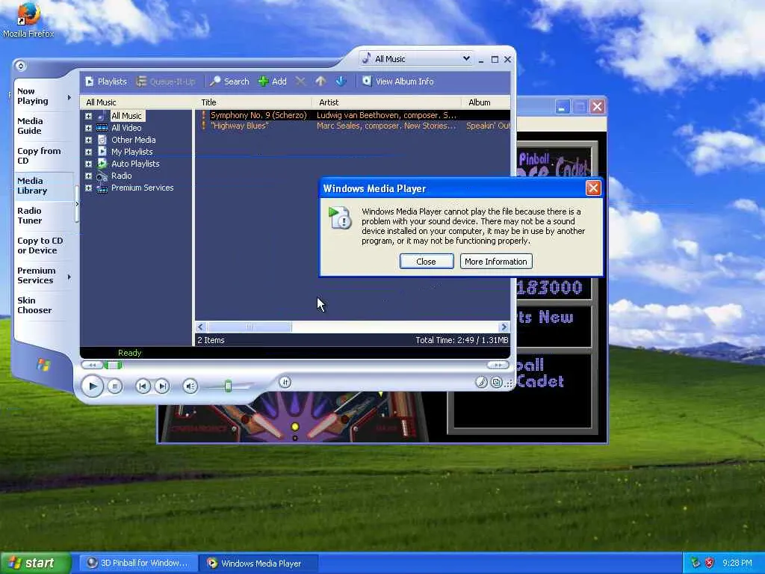Click the seek bar green position handle
The width and height of the screenshot is (765, 574).
tap(114, 365)
